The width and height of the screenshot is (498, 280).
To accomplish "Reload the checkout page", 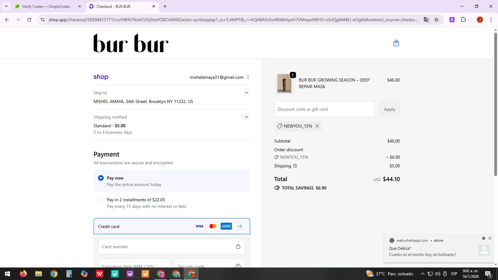I will [29, 20].
